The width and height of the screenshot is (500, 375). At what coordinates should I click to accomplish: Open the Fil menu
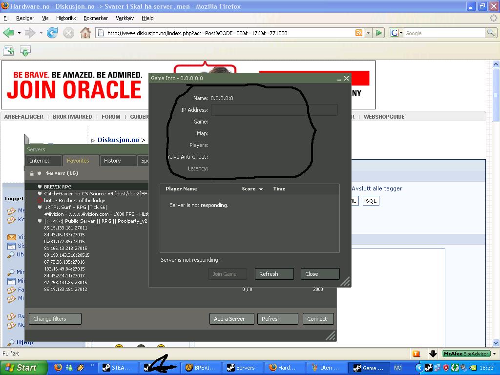coord(6,18)
